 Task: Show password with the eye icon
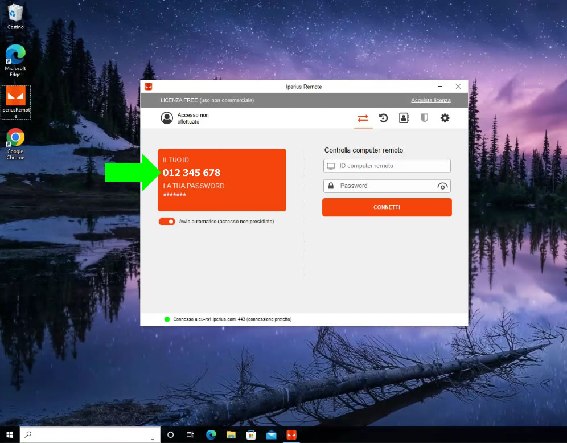pyautogui.click(x=442, y=186)
